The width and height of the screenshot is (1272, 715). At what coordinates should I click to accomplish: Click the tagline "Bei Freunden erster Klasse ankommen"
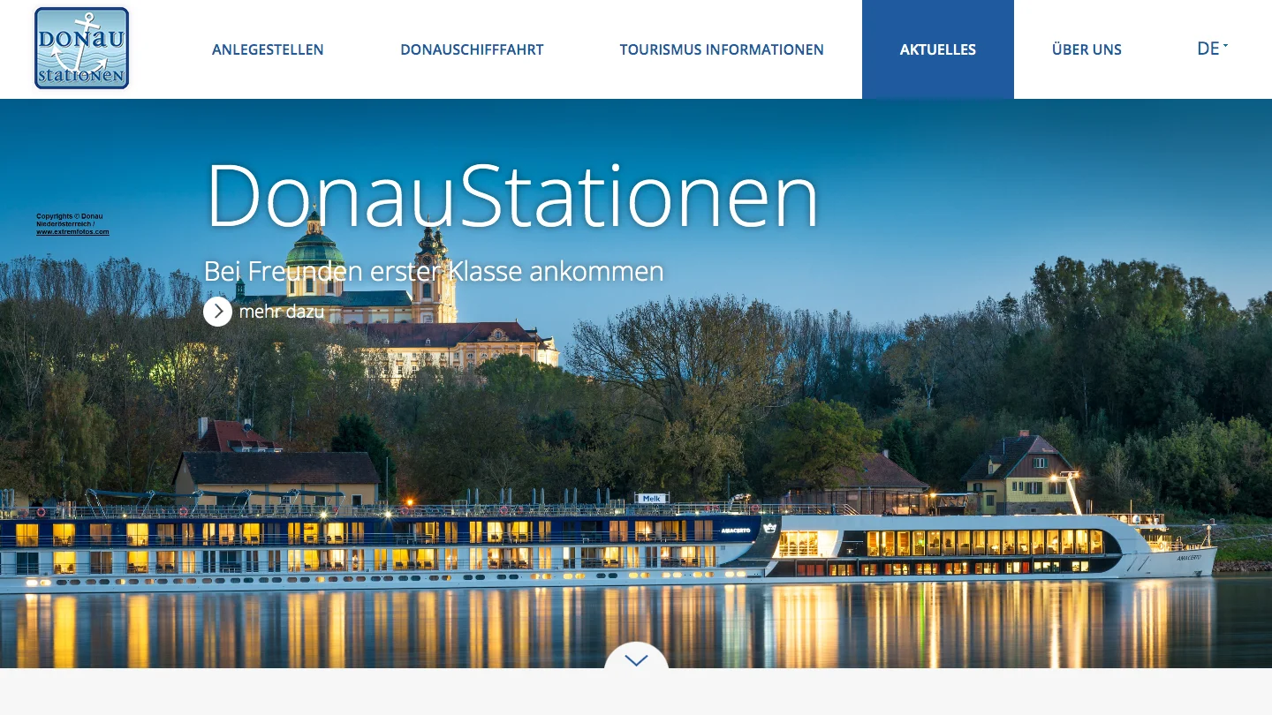pyautogui.click(x=434, y=271)
